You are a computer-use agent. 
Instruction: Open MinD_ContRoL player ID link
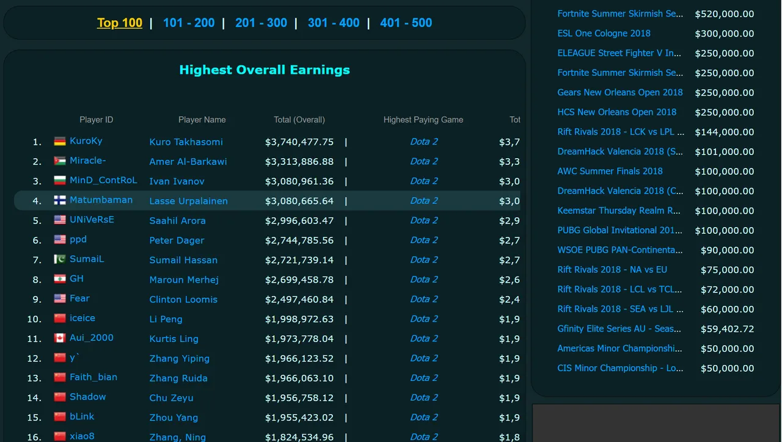(103, 181)
